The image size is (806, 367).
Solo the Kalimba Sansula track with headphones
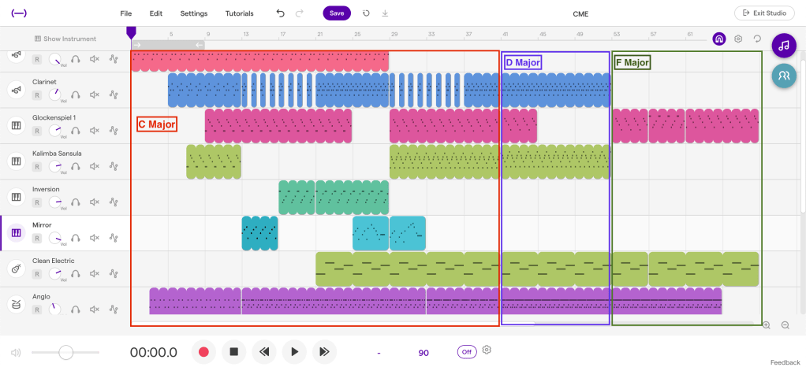pyautogui.click(x=76, y=166)
